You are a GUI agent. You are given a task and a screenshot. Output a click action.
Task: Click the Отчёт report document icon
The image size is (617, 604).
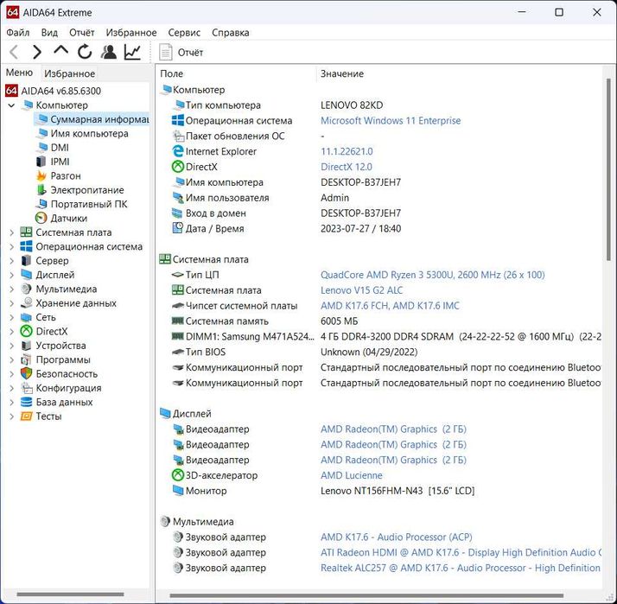click(x=166, y=53)
